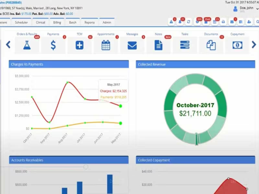Click insurance balance $170.00 link
The image size is (259, 194).
point(27,14)
